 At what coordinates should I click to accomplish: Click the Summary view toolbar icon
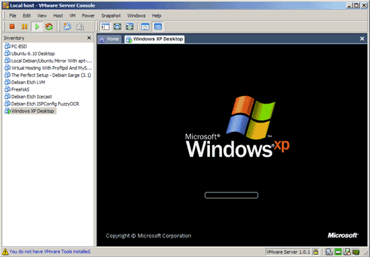point(145,27)
